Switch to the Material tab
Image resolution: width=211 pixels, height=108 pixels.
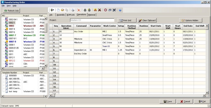92,15
